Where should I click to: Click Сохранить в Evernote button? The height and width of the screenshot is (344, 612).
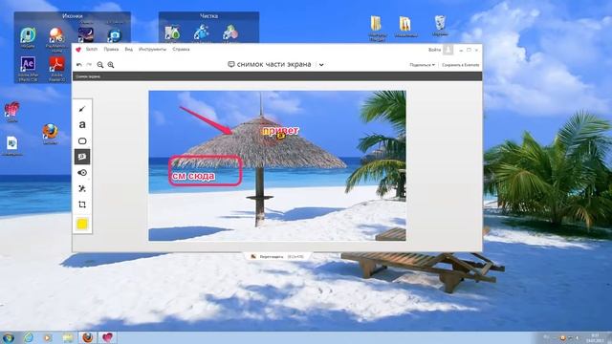point(461,65)
